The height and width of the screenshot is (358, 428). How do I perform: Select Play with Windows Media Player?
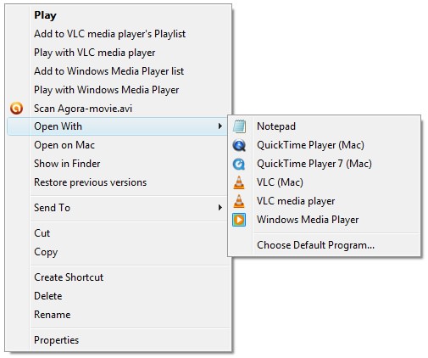[107, 90]
